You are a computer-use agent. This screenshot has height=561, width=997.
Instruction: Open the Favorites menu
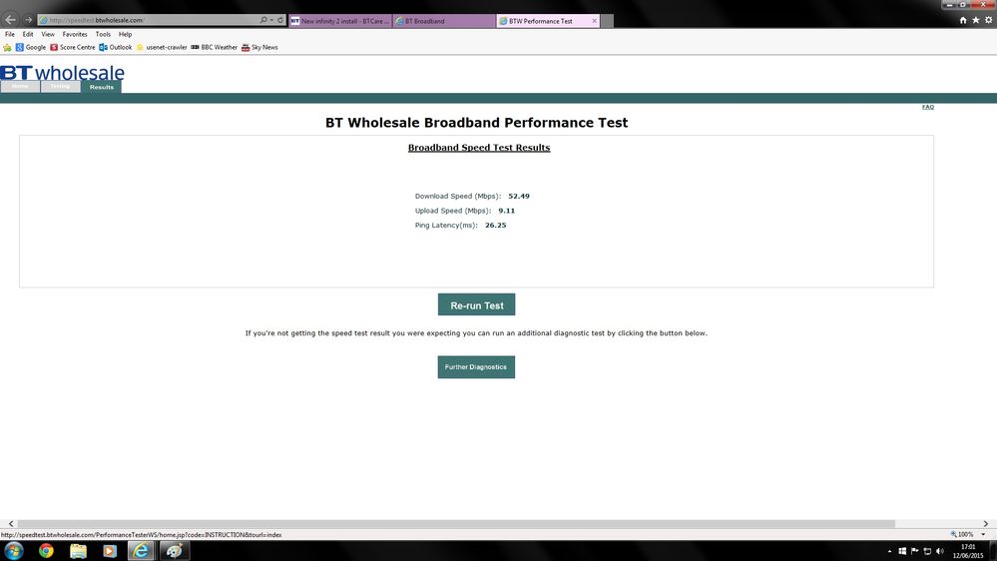click(75, 34)
